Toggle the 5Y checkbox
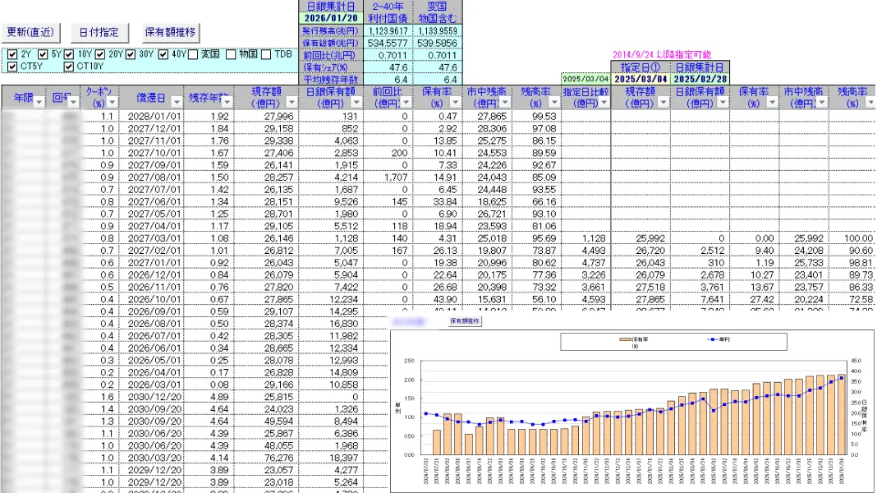This screenshot has height=493, width=877. (43, 54)
